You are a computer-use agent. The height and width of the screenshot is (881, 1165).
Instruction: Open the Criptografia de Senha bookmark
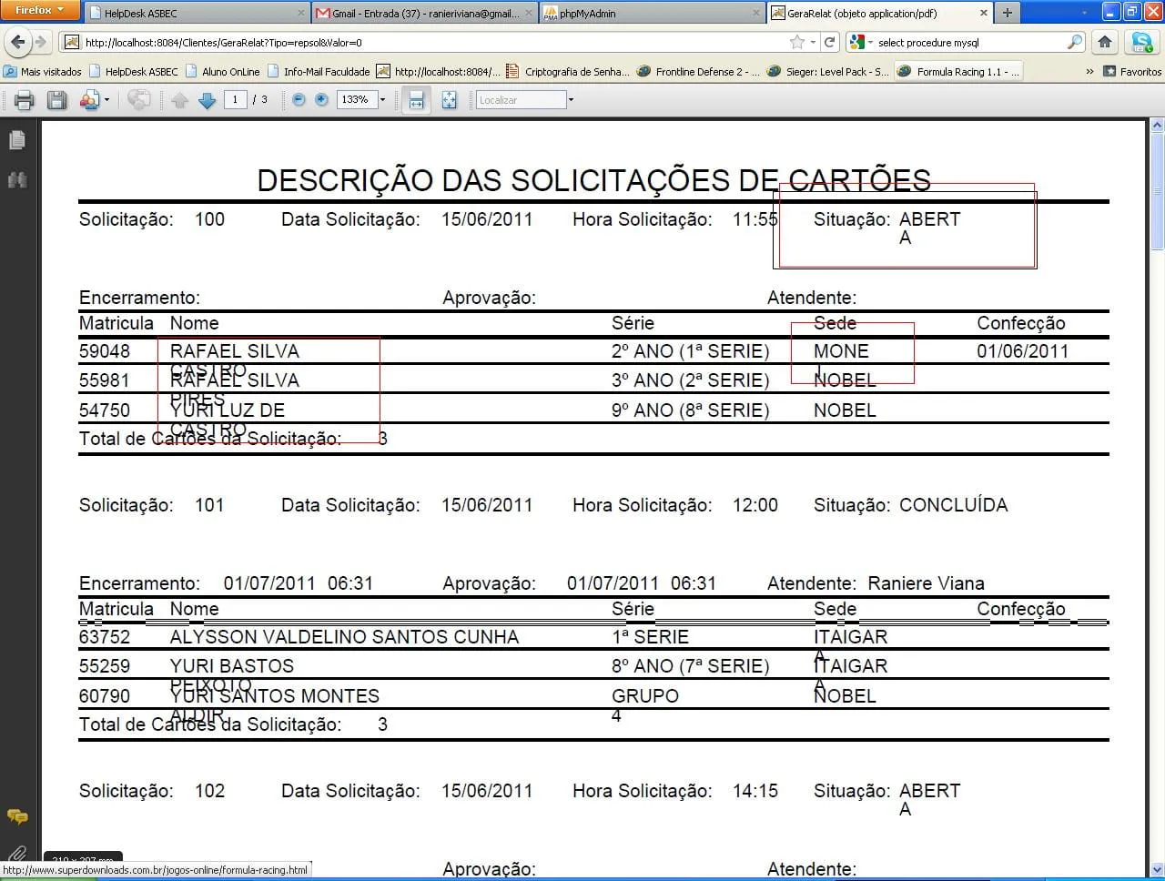click(567, 72)
